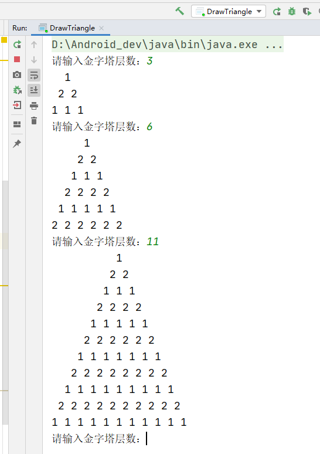Clear all console output with trash icon
Viewport: 320px width, 454px height.
[34, 120]
